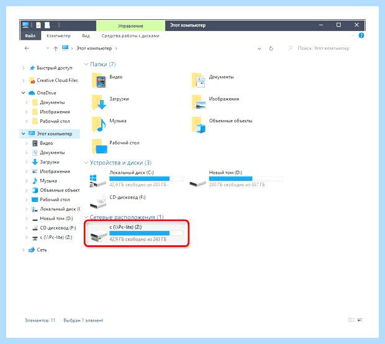Click the search magnifier icon
The height and width of the screenshot is (344, 385).
[x=290, y=48]
